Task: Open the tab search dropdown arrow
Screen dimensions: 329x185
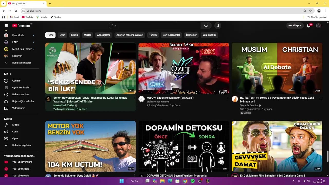Action: coord(3,3)
